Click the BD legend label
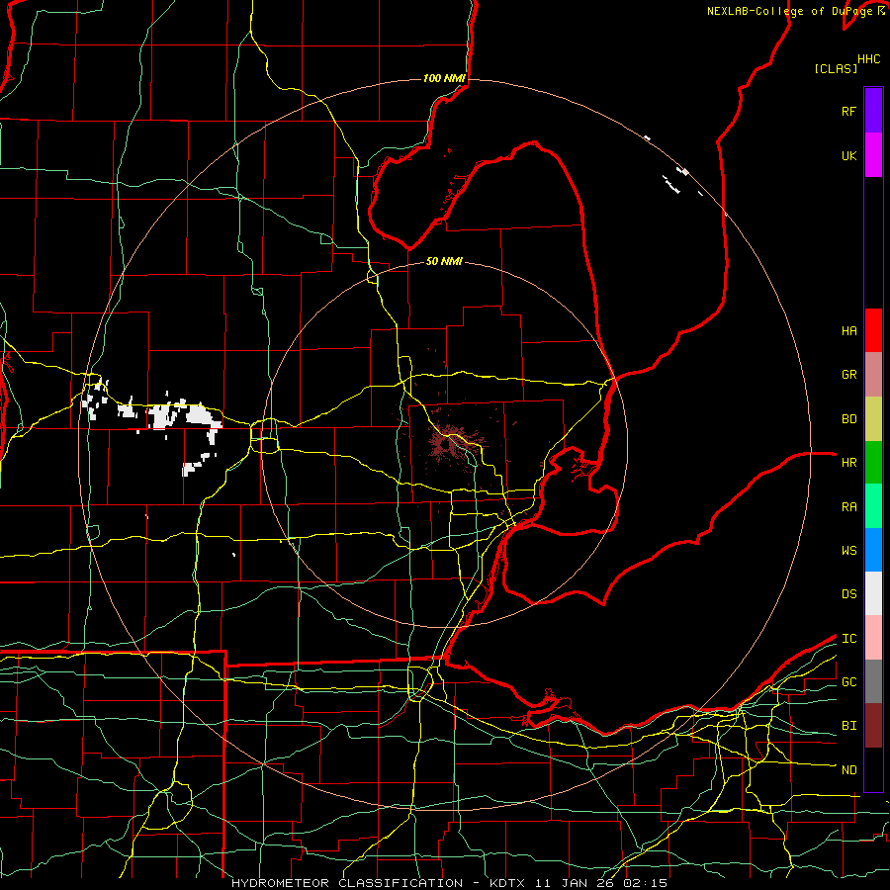Image resolution: width=890 pixels, height=890 pixels. coord(848,419)
